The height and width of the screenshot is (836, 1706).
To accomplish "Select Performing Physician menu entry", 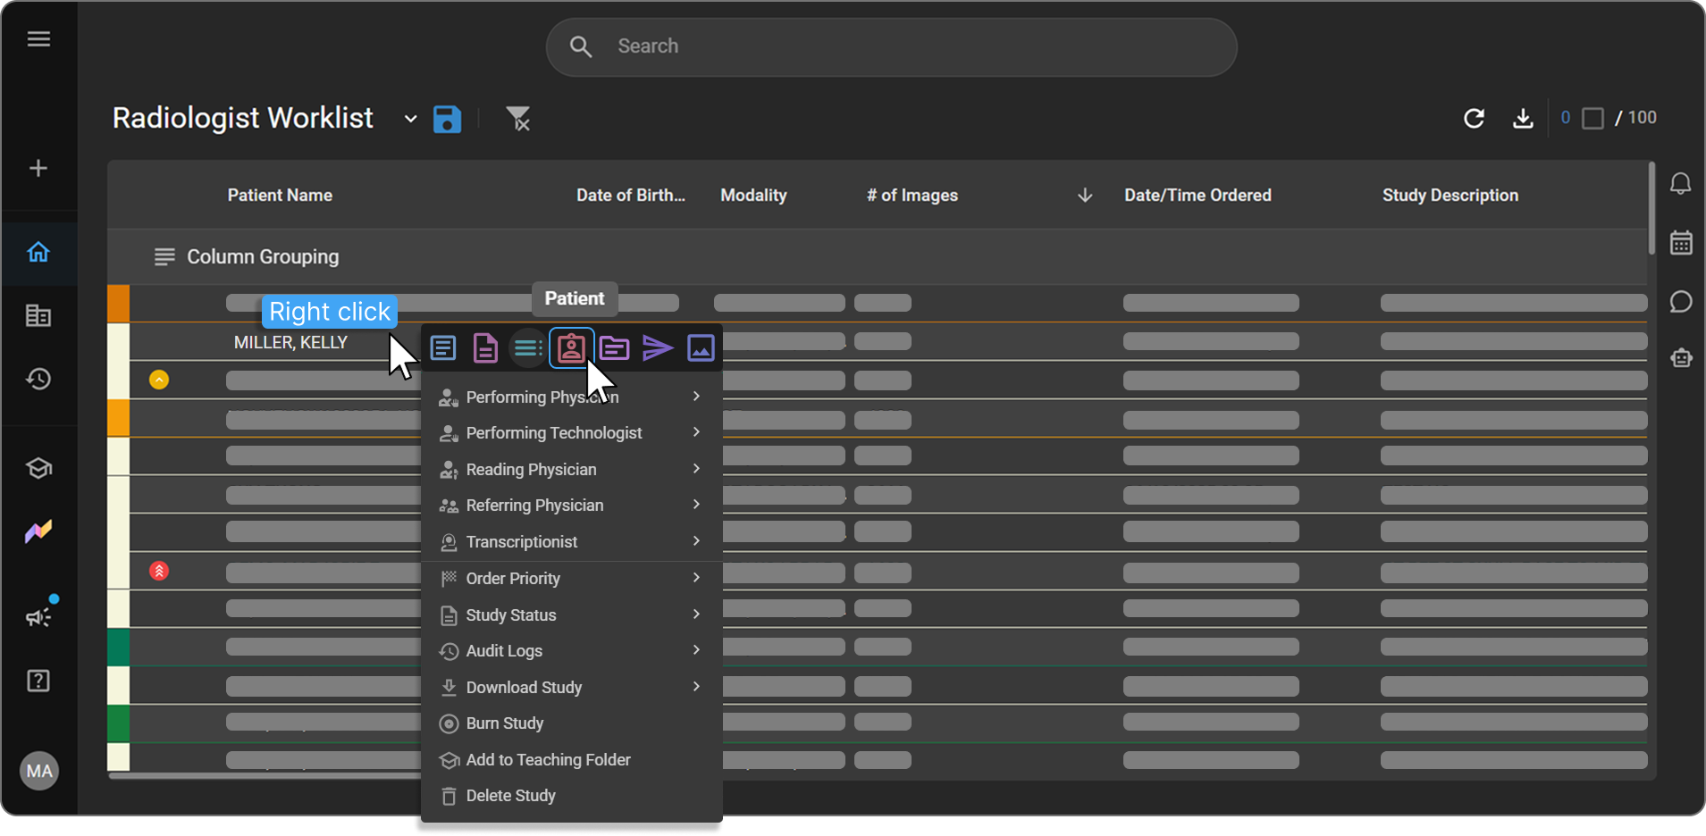I will tap(571, 397).
